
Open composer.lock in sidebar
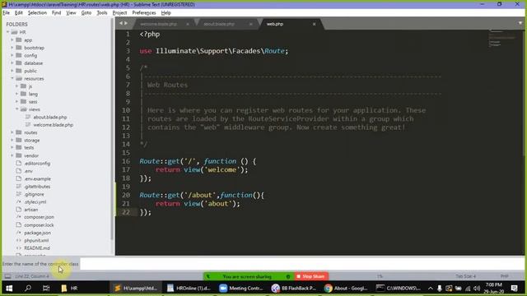click(39, 225)
